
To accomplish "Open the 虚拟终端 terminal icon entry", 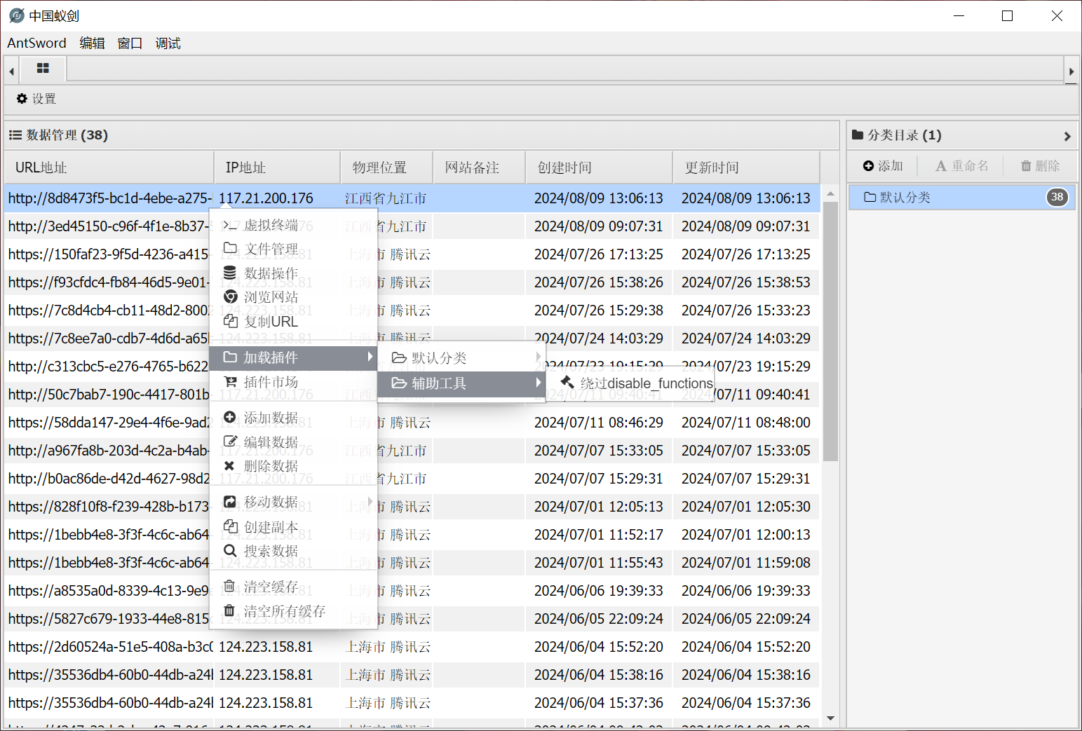I will click(x=230, y=225).
